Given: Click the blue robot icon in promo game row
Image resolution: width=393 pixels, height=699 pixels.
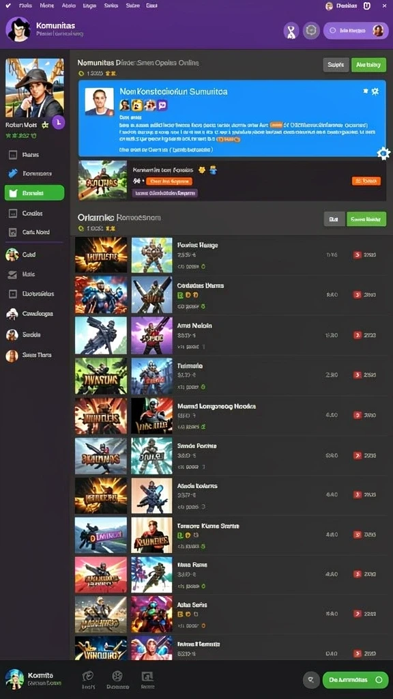Looking at the screenshot, I should coord(213,169).
